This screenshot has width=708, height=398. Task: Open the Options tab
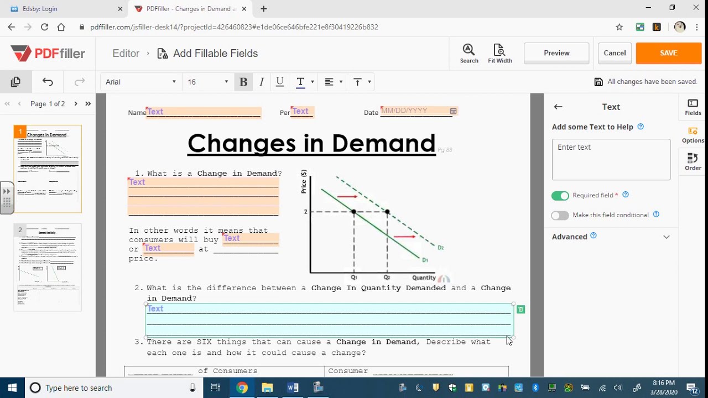(693, 135)
